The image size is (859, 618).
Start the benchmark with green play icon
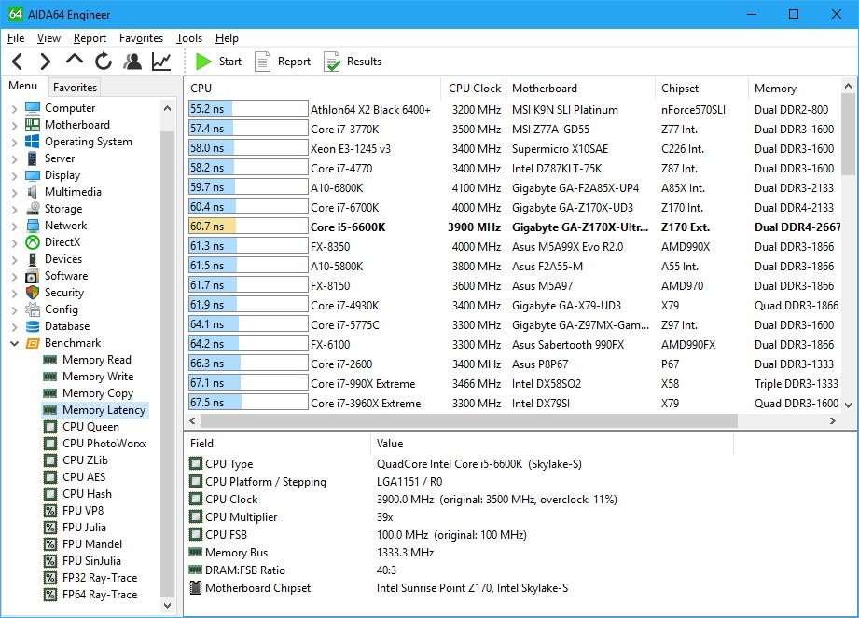(x=204, y=62)
